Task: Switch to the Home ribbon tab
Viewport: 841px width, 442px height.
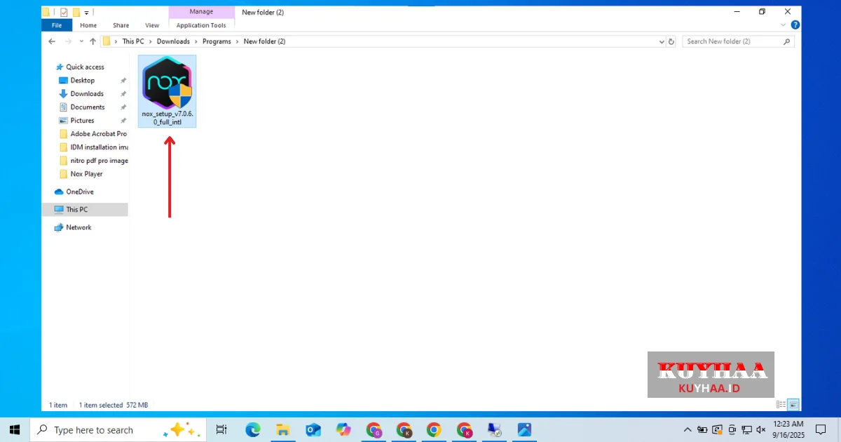Action: (88, 25)
